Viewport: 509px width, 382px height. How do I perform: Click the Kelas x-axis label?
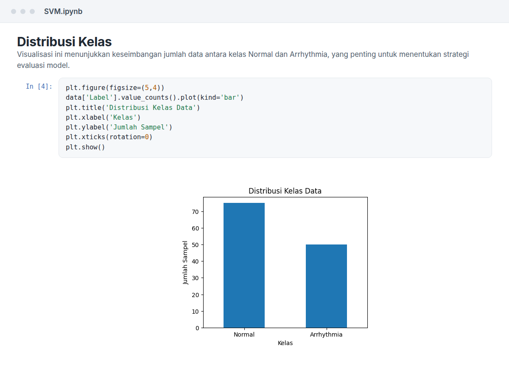click(285, 343)
